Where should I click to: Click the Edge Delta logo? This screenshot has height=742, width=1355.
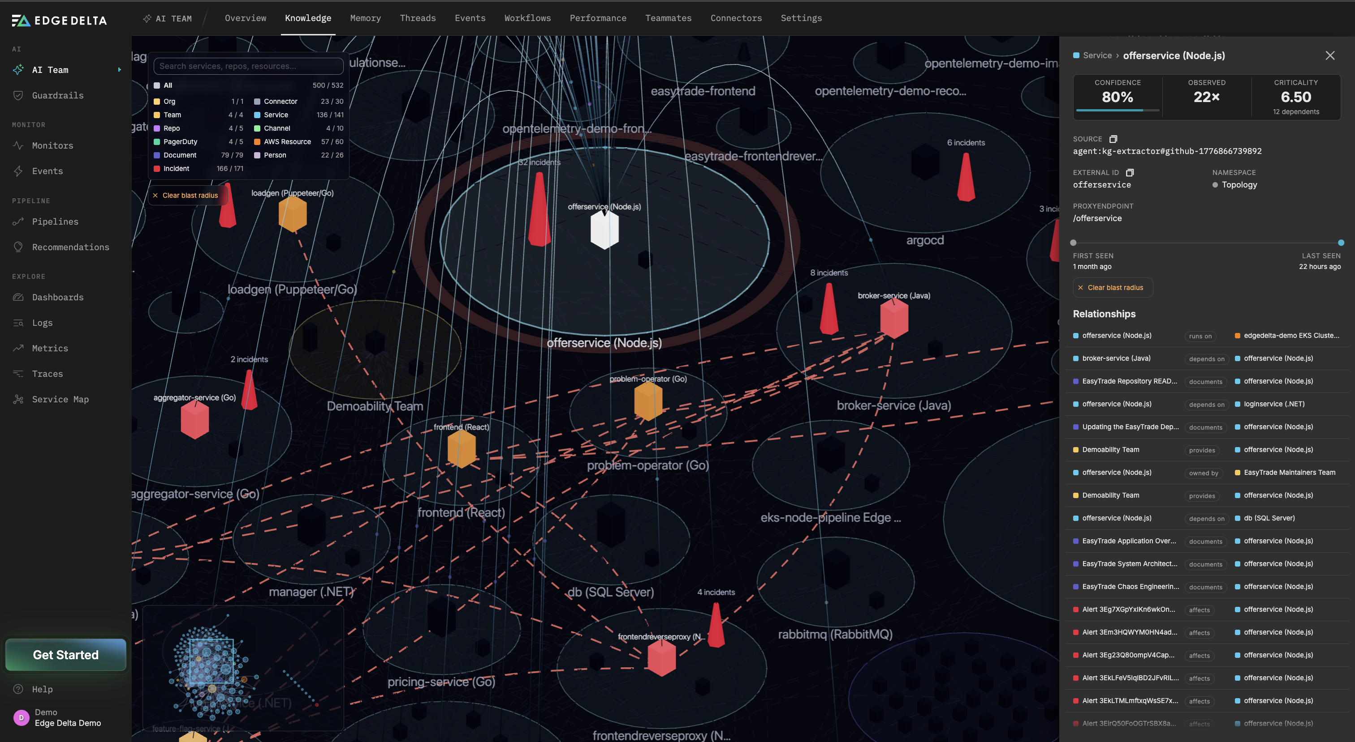60,21
